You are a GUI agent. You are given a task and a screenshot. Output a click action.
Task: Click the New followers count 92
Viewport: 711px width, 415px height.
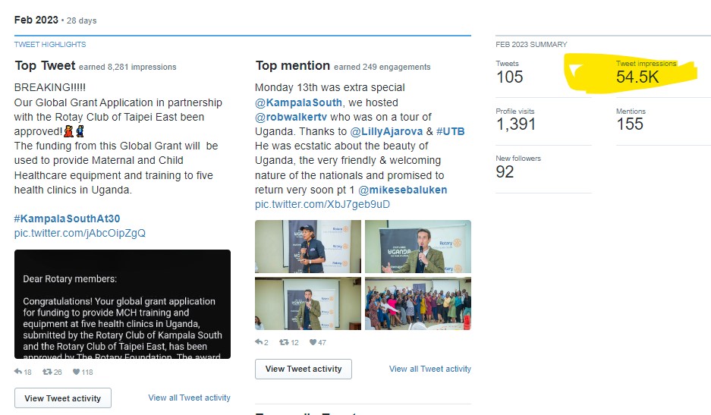[x=505, y=172]
